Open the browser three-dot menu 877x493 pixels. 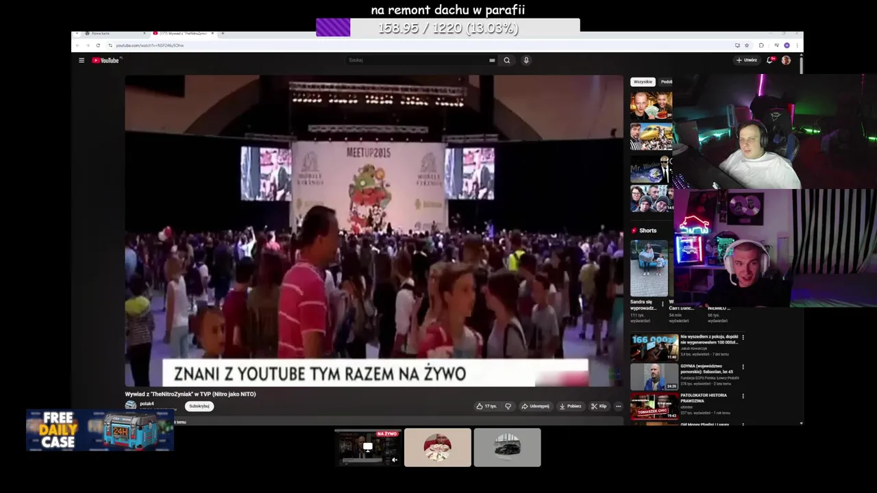click(797, 45)
